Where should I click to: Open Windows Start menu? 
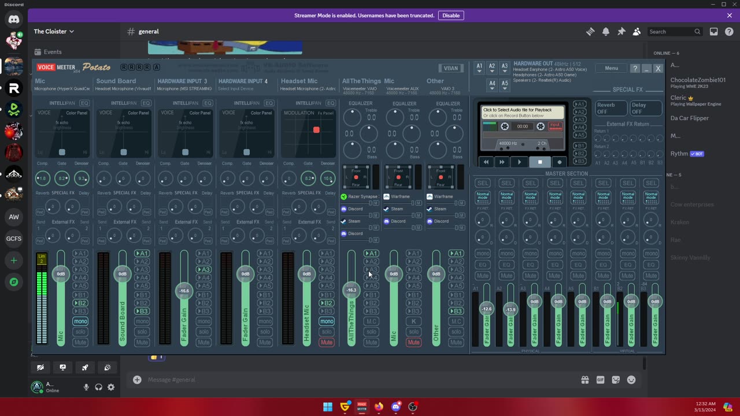[328, 407]
